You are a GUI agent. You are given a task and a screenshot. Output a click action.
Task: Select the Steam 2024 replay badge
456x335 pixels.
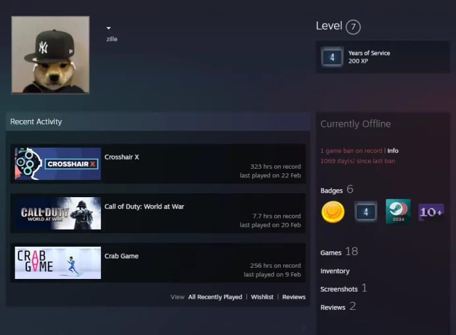coord(398,212)
